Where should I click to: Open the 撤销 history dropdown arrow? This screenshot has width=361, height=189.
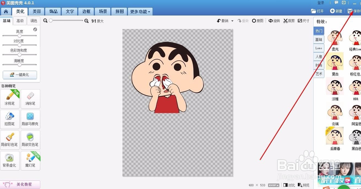232,21
